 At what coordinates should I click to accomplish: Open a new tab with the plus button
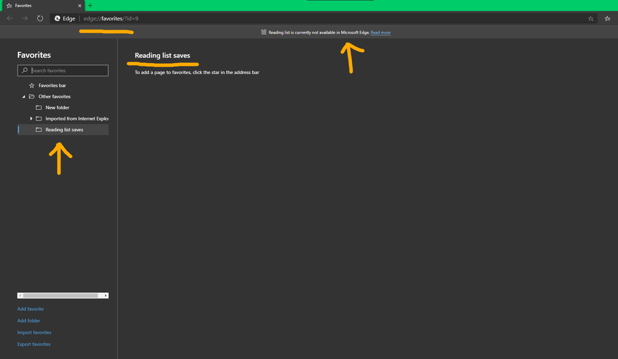tap(90, 6)
